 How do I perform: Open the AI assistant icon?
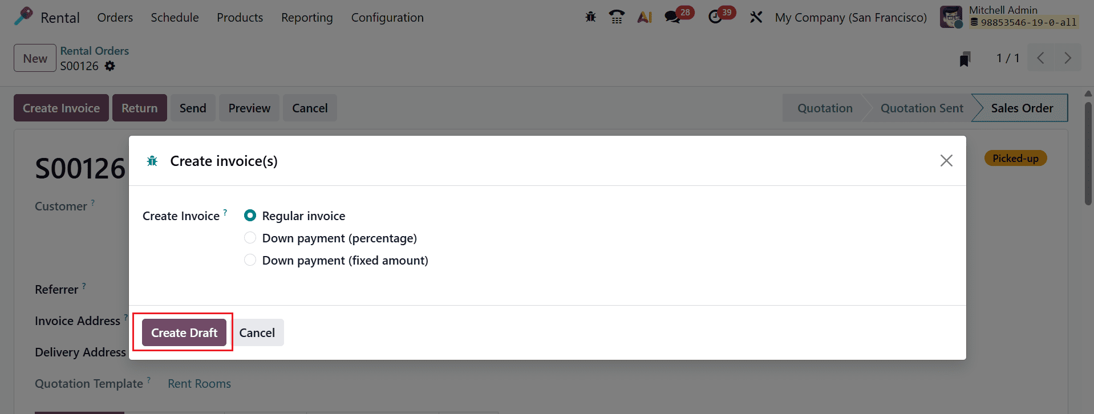[644, 17]
